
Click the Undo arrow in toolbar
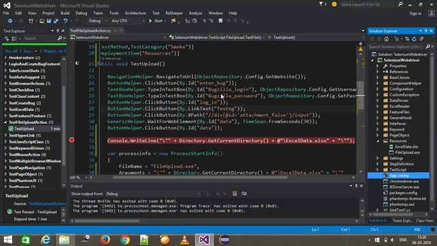[66, 21]
